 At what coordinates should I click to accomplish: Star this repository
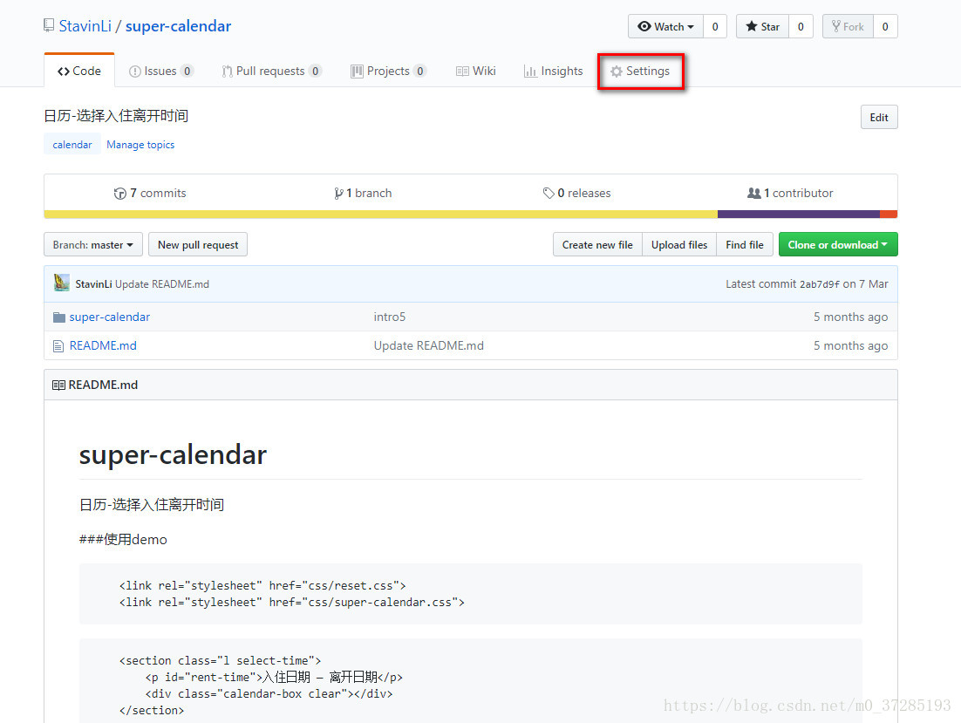click(762, 26)
